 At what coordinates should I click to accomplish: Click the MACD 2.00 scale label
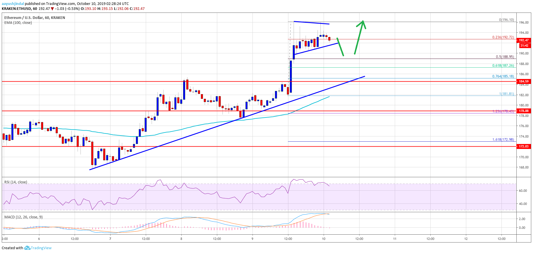coord(522,219)
